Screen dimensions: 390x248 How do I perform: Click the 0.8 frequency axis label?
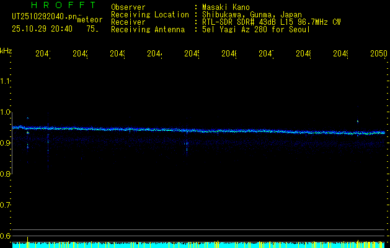point(6,174)
